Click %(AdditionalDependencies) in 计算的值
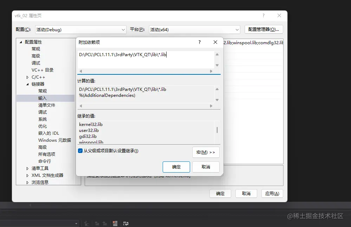The width and height of the screenshot is (351, 227). point(107,95)
